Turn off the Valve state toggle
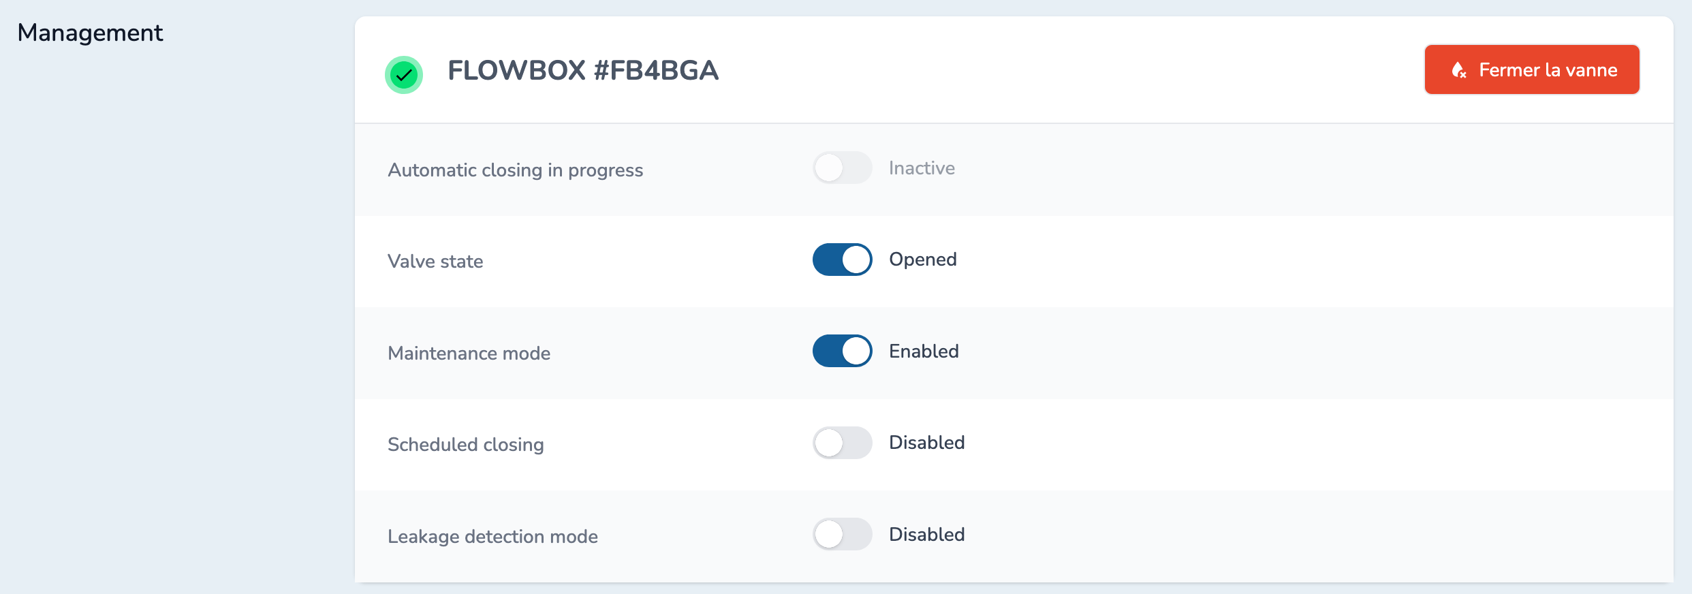Image resolution: width=1692 pixels, height=594 pixels. (842, 260)
